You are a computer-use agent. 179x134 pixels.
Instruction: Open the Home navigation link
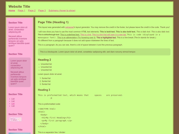coord(12,11)
